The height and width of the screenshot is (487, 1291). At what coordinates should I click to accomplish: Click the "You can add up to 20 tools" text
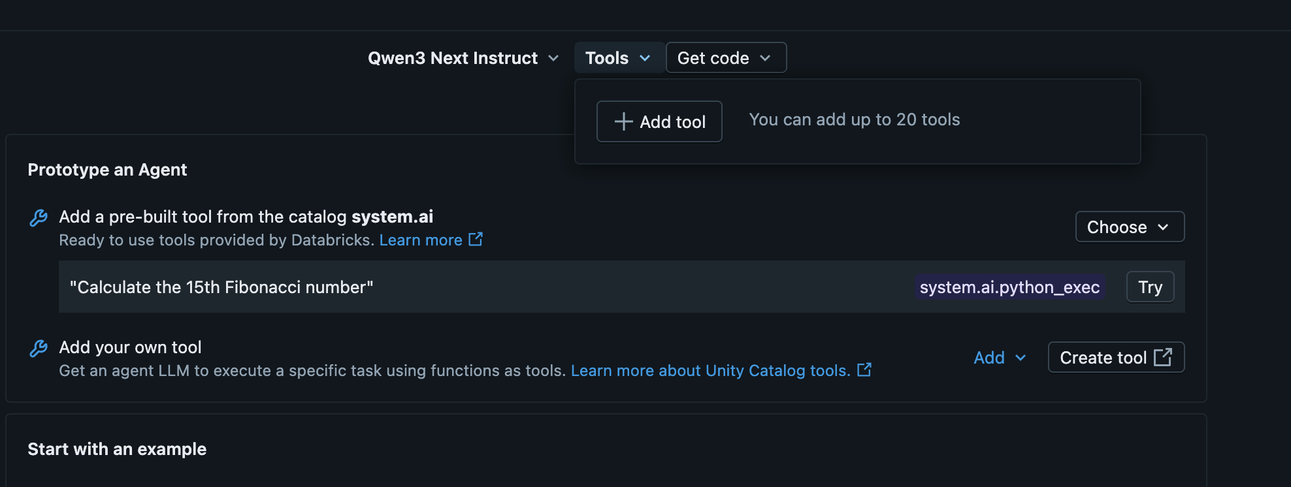(855, 119)
